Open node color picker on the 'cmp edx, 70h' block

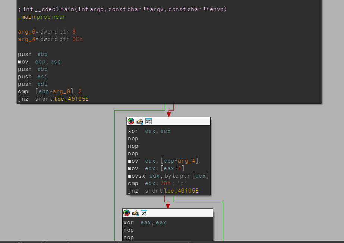click(x=131, y=121)
